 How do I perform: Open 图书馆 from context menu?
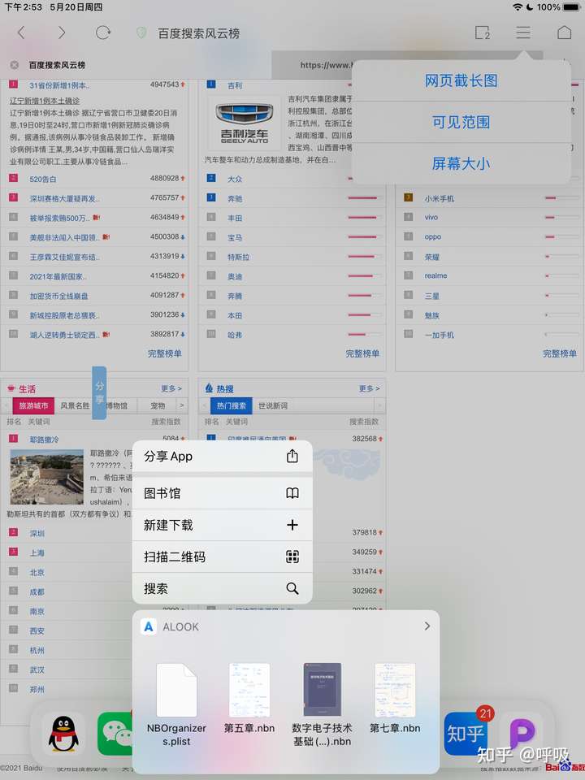click(x=223, y=493)
